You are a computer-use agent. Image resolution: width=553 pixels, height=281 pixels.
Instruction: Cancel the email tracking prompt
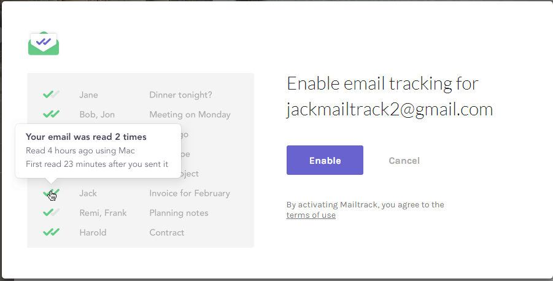point(404,161)
